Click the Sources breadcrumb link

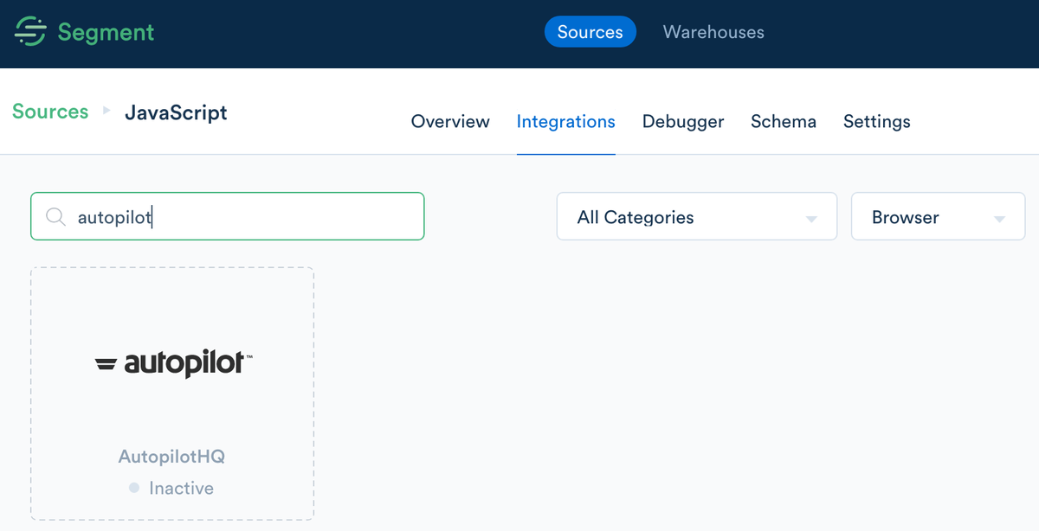[x=50, y=112]
